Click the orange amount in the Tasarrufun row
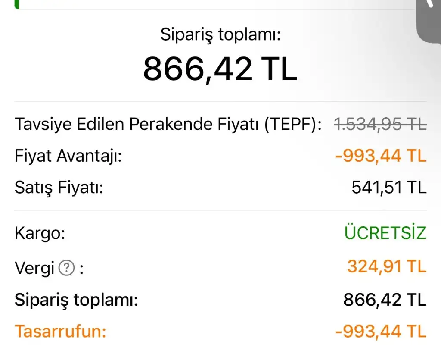The height and width of the screenshot is (360, 441). pyautogui.click(x=380, y=332)
